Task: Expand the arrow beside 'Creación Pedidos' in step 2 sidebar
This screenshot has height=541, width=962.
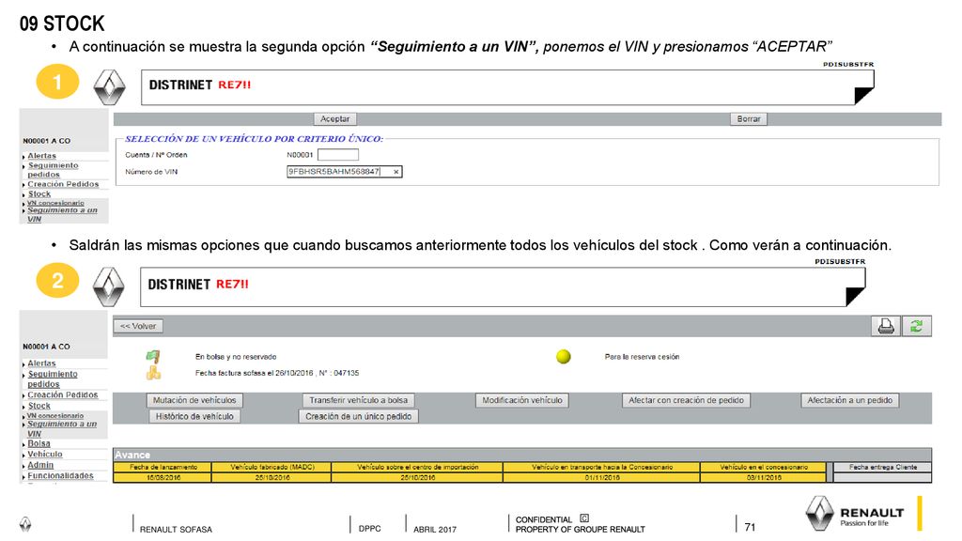Action: 23,396
